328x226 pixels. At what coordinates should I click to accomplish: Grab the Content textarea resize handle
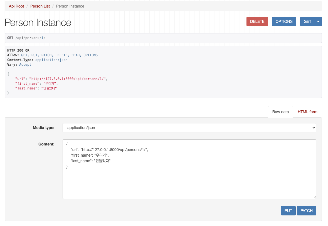(315, 197)
